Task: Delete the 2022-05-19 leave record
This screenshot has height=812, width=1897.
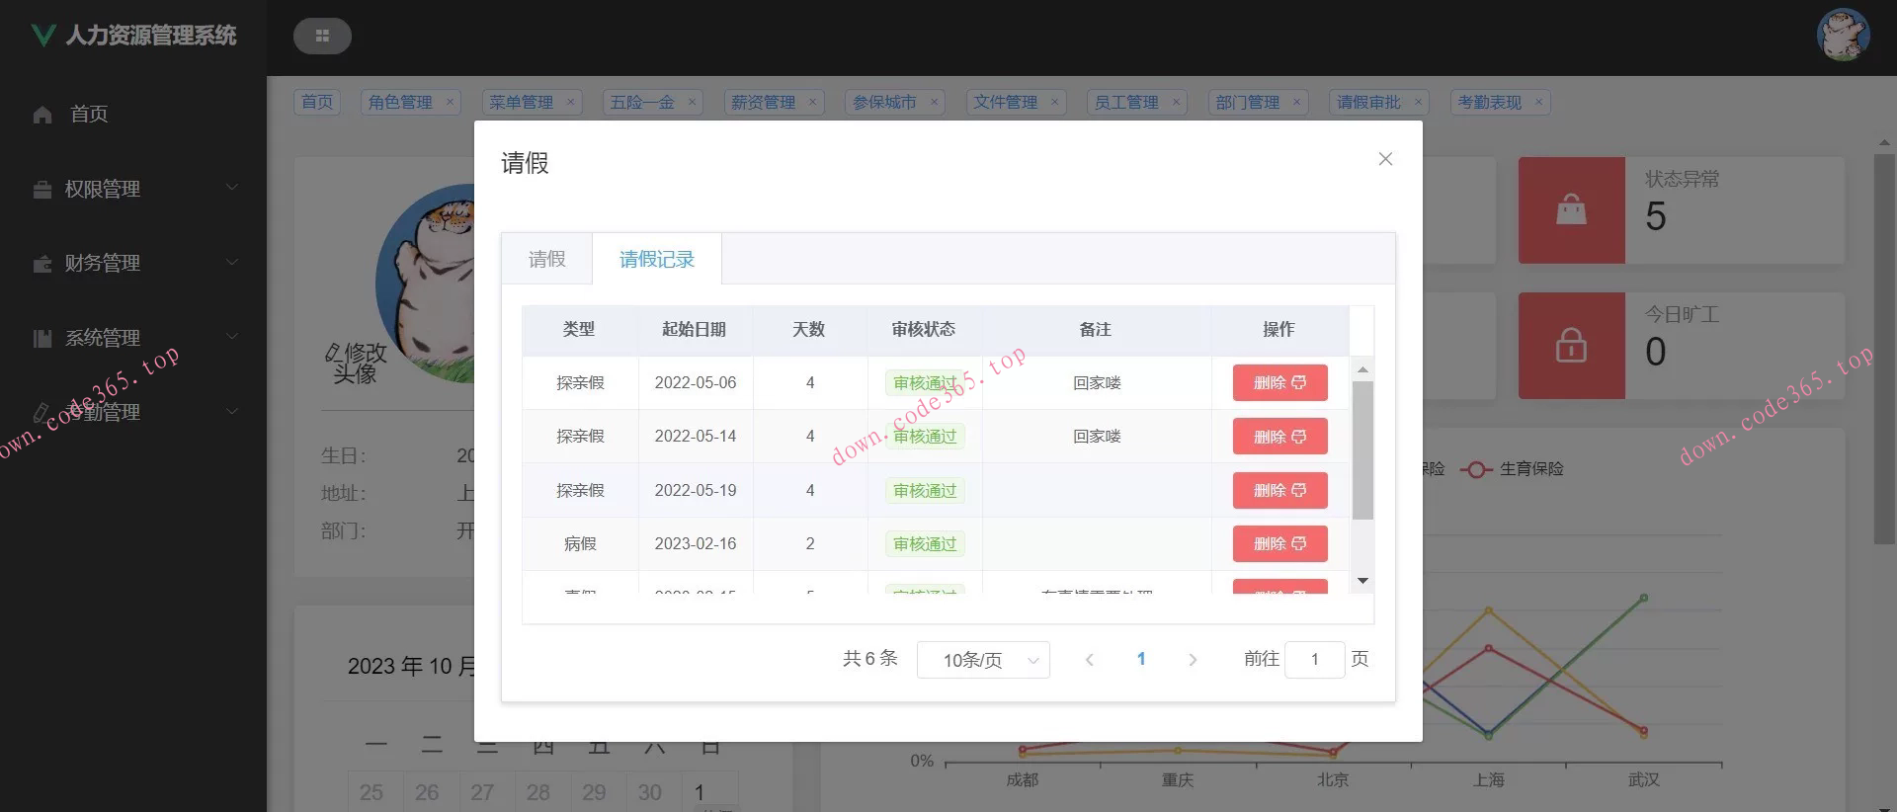Action: tap(1279, 491)
